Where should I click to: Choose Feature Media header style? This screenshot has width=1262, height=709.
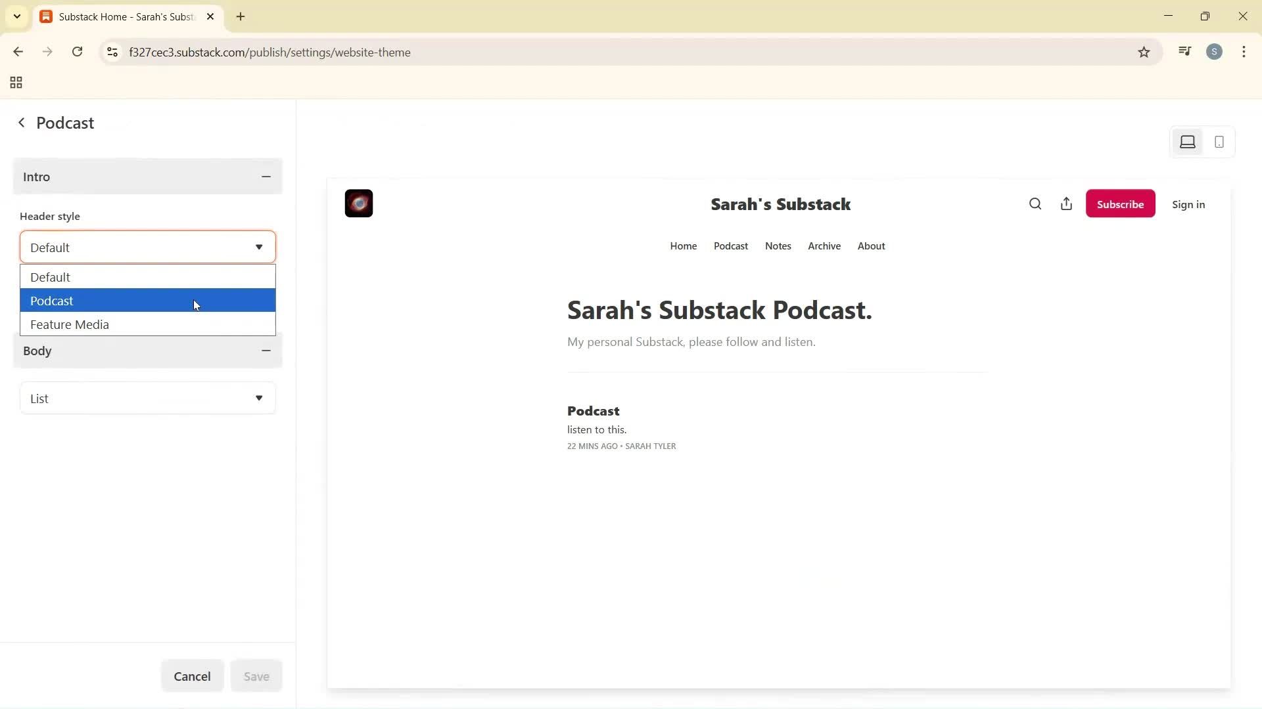pyautogui.click(x=147, y=324)
